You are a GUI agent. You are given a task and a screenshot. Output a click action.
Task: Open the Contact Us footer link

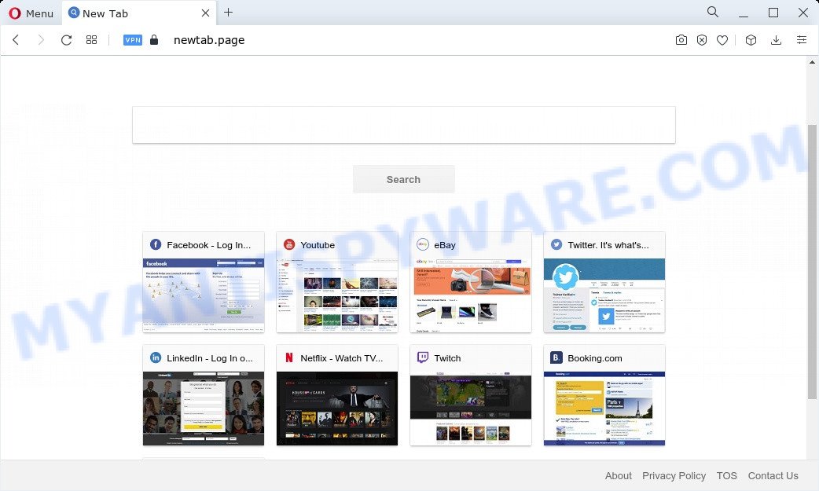click(x=773, y=476)
